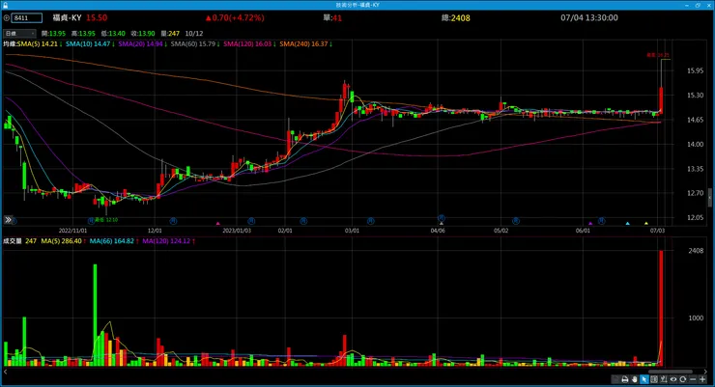
Task: Click the 05/02 date axis label
Action: coord(500,231)
